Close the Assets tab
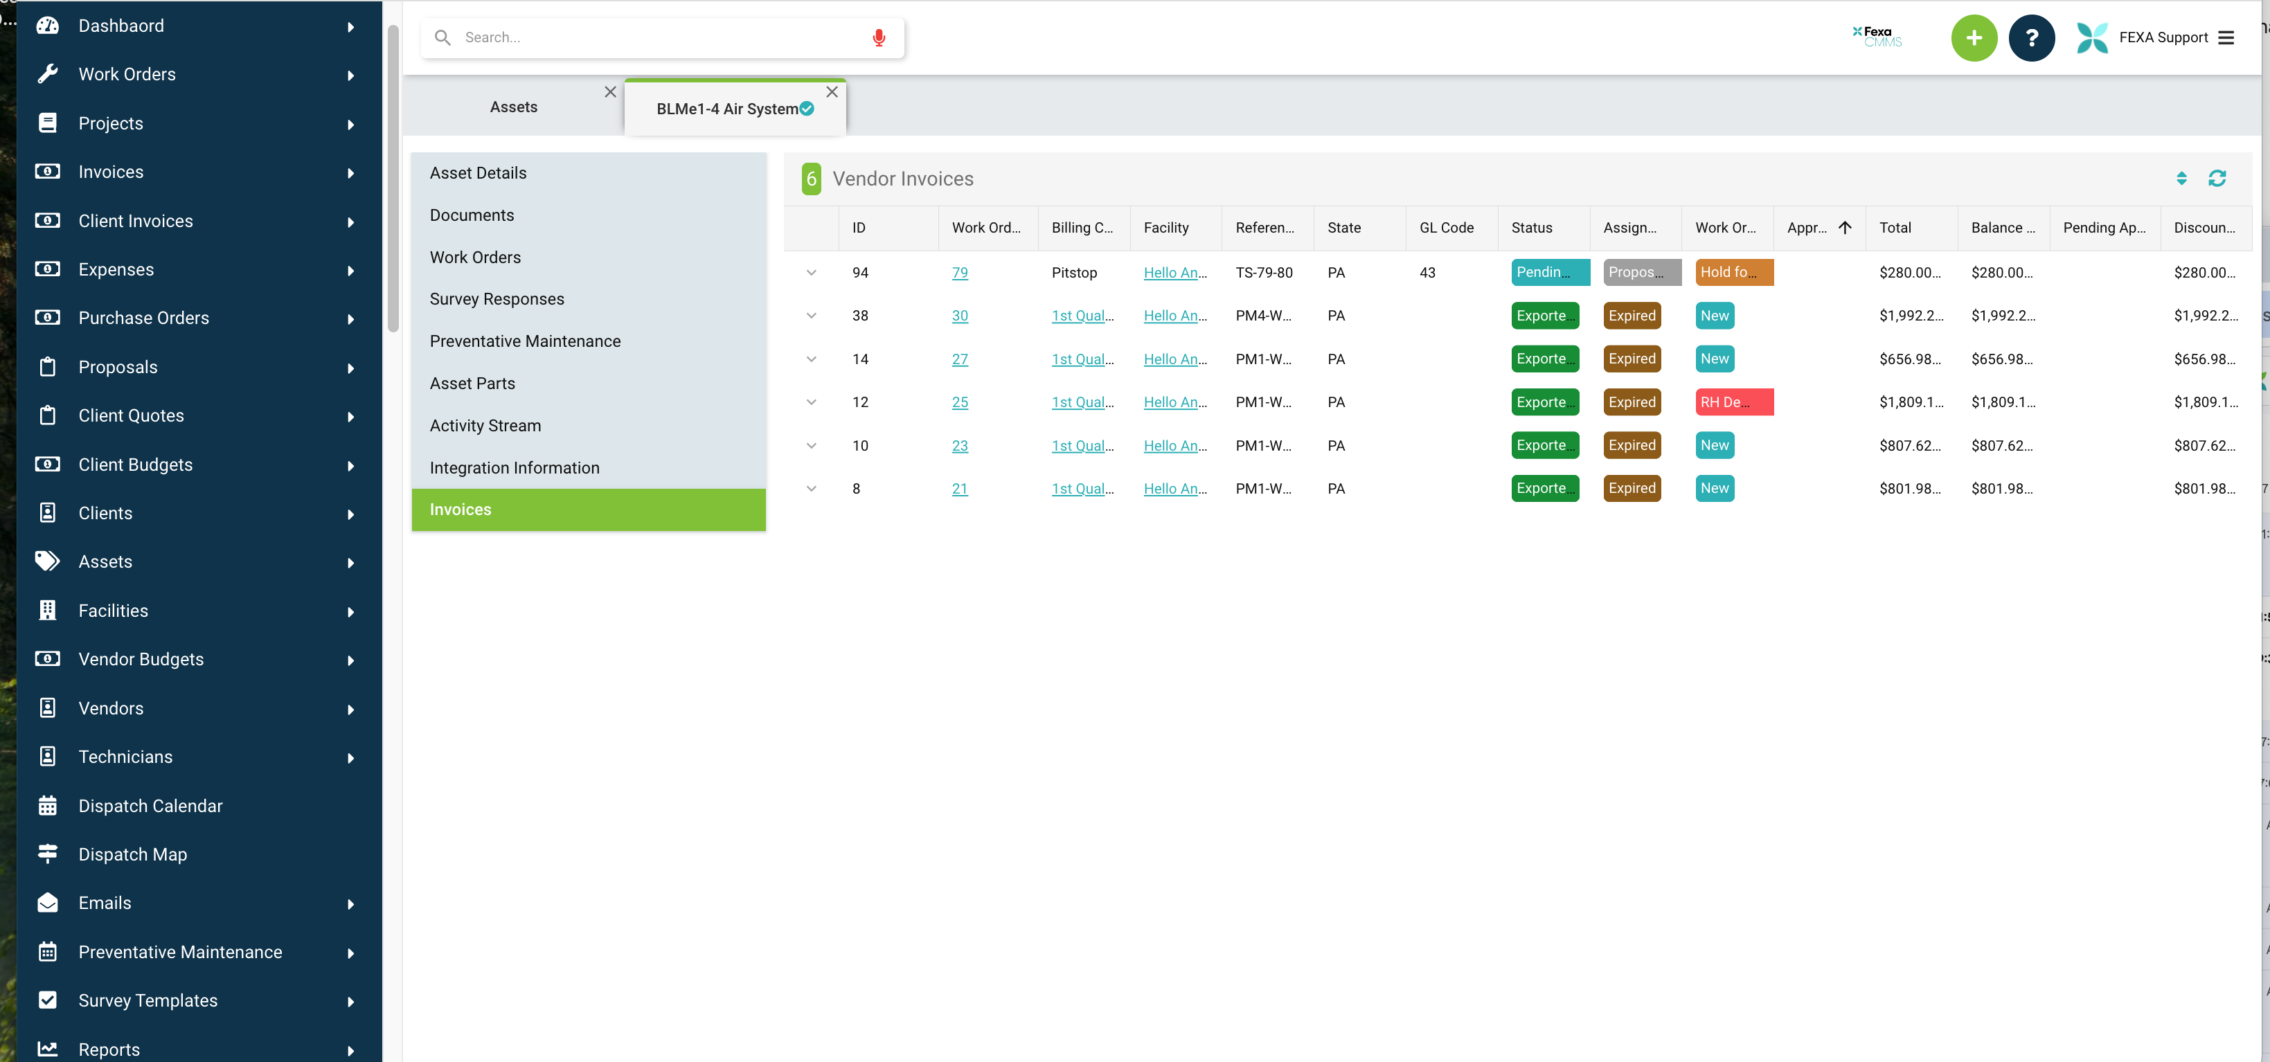 (x=610, y=91)
